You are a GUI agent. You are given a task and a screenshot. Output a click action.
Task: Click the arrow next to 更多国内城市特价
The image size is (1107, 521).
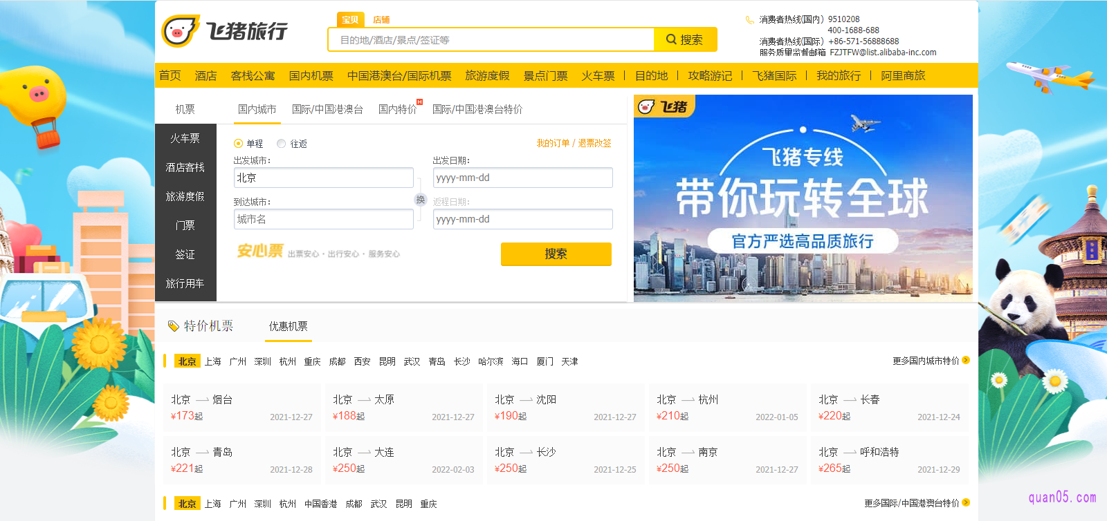point(966,360)
